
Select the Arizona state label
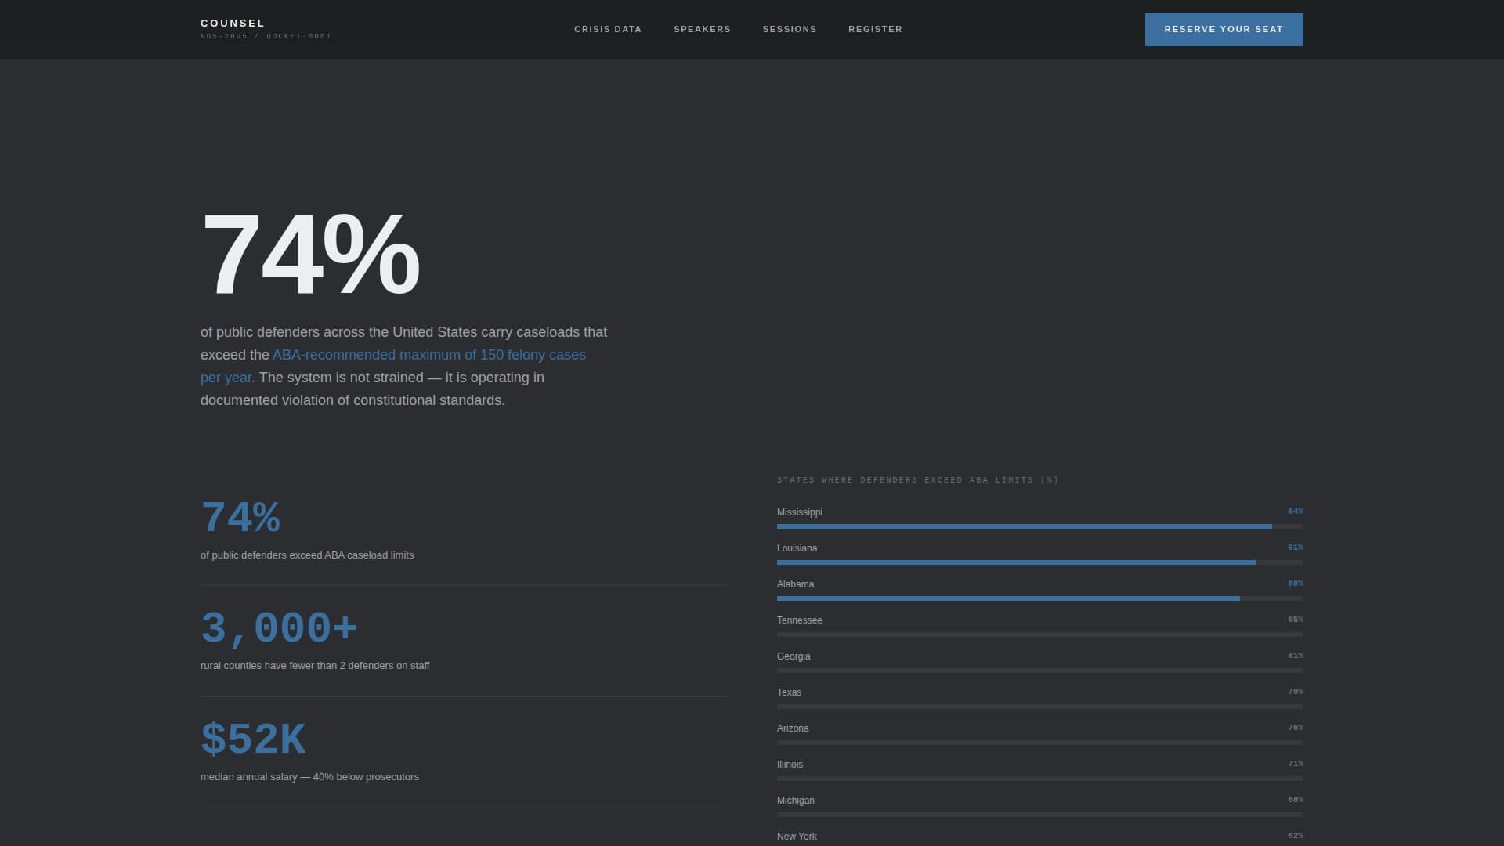point(793,728)
